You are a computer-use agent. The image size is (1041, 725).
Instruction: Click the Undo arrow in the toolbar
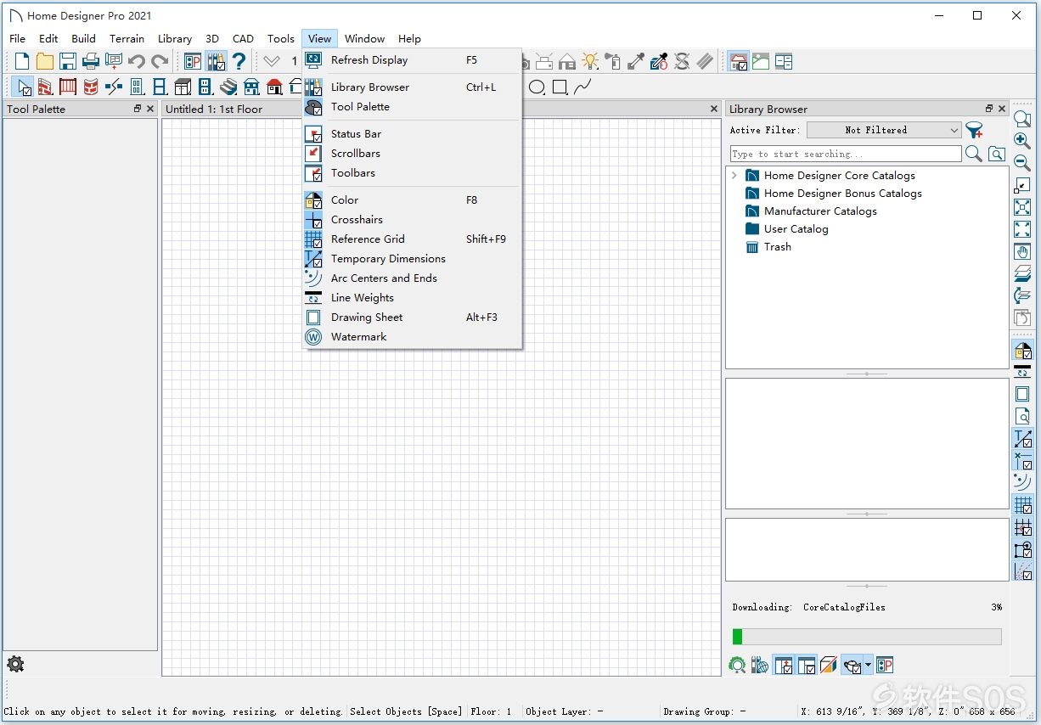click(x=137, y=61)
